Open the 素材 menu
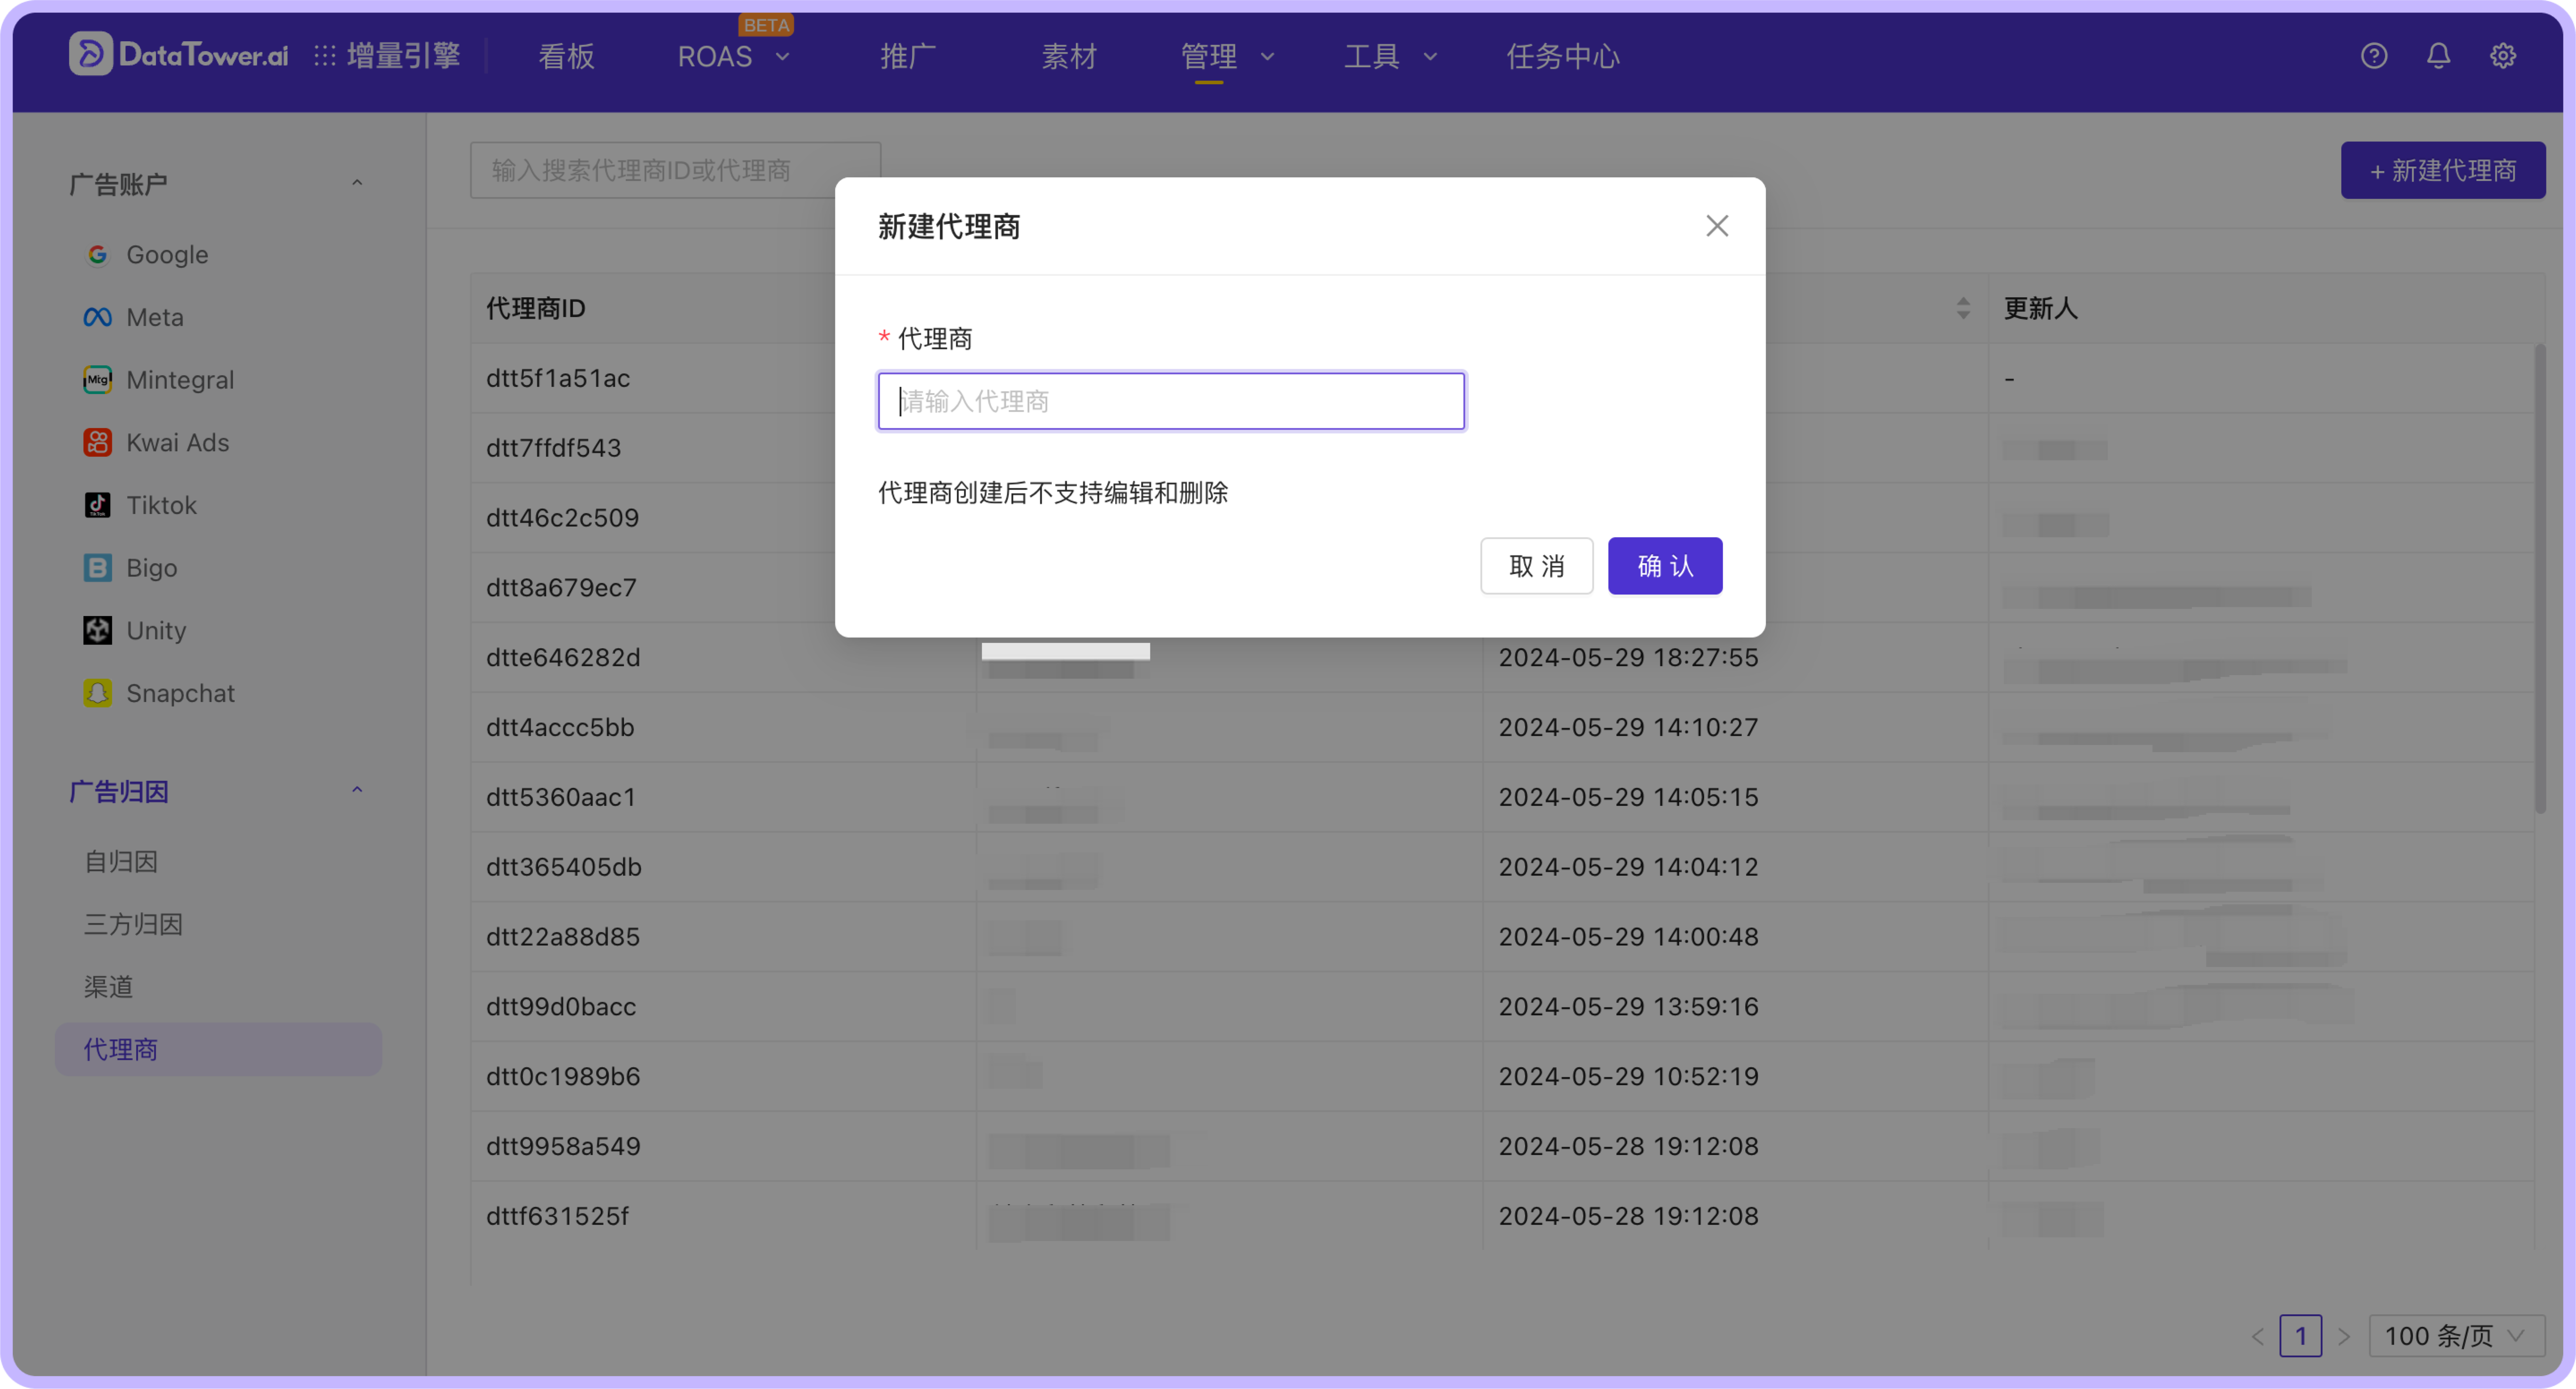The height and width of the screenshot is (1389, 2576). [x=1069, y=56]
